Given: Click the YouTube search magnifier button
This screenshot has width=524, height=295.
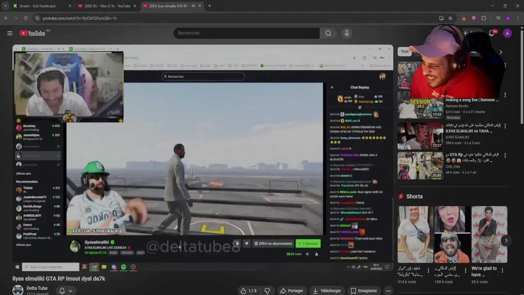Looking at the screenshot, I should coord(328,33).
